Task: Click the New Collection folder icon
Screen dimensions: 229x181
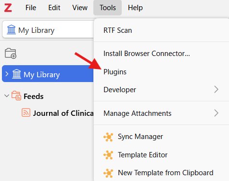Action: coord(11,53)
